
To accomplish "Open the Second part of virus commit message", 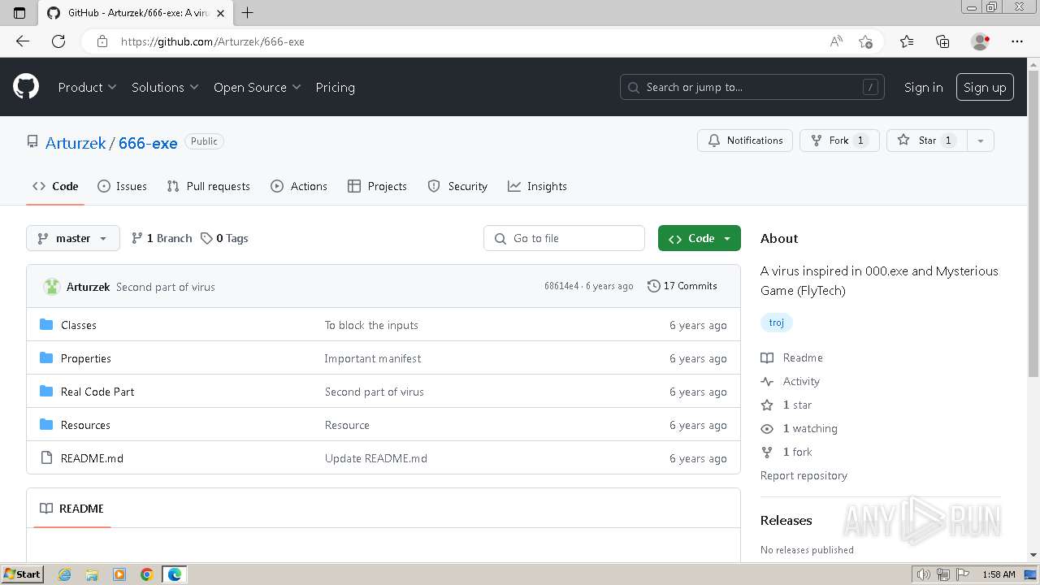I will point(166,287).
